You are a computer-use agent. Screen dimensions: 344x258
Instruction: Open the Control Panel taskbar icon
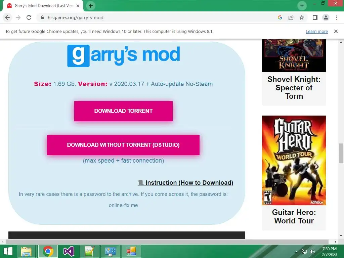pos(110,251)
